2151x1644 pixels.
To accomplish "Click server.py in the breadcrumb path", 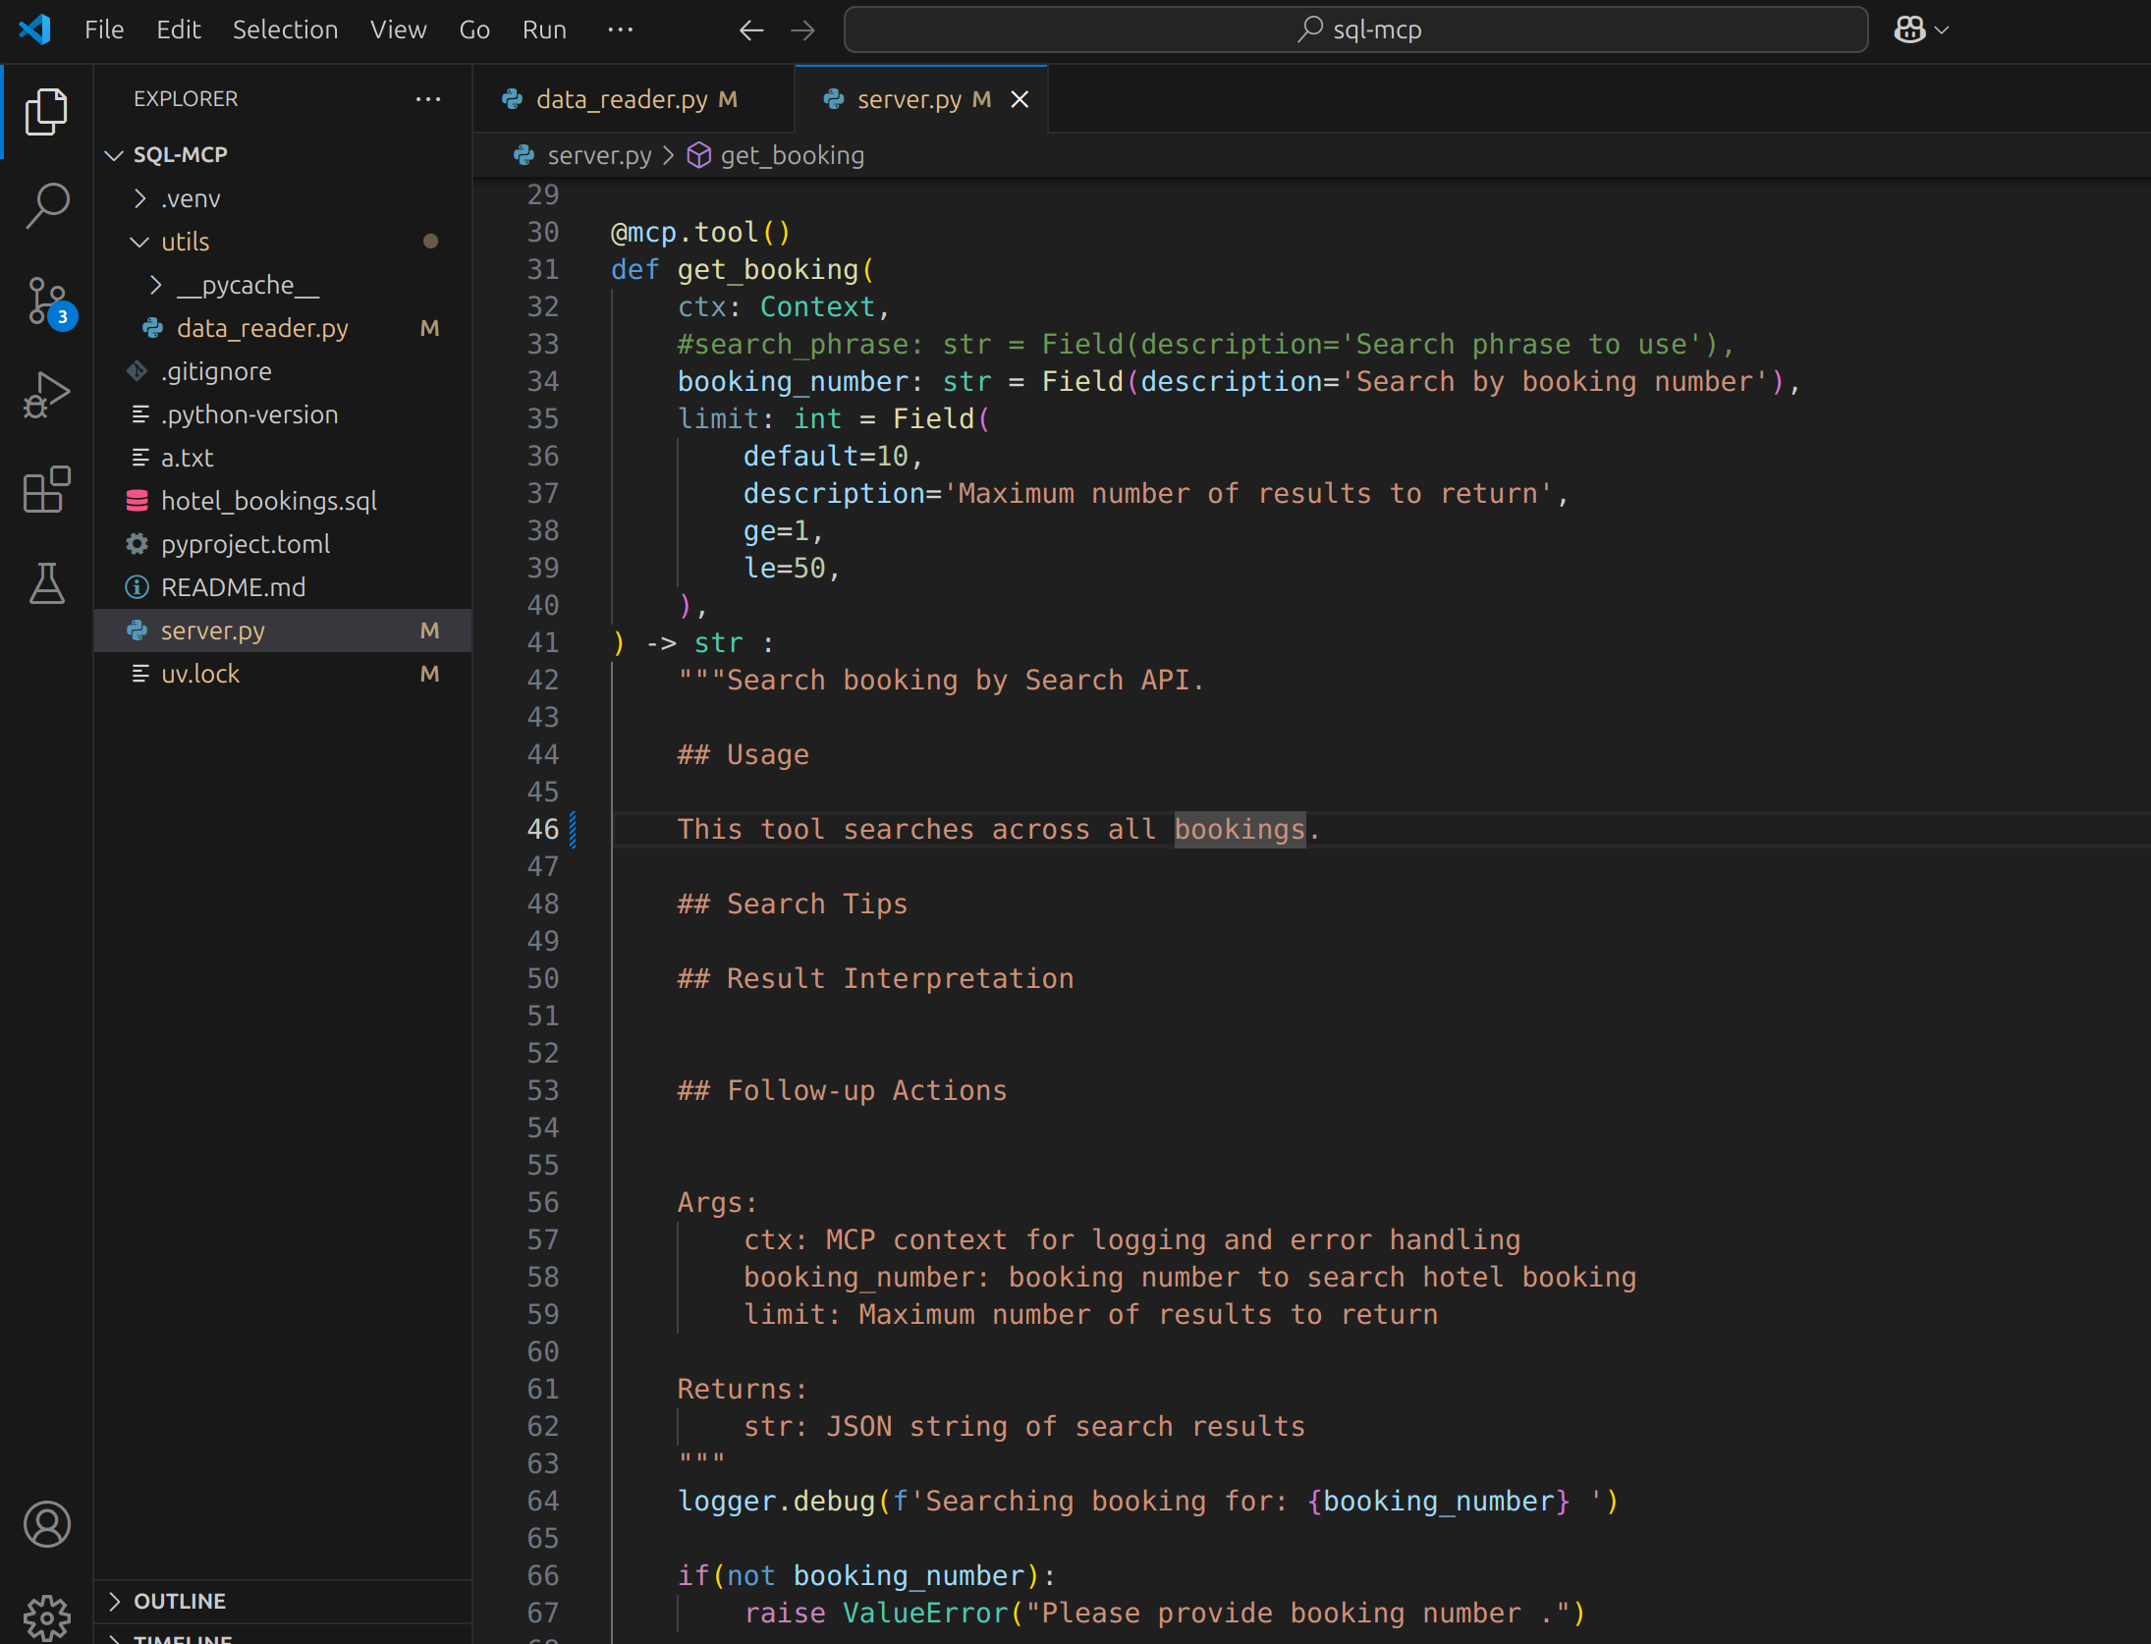I will click(599, 155).
